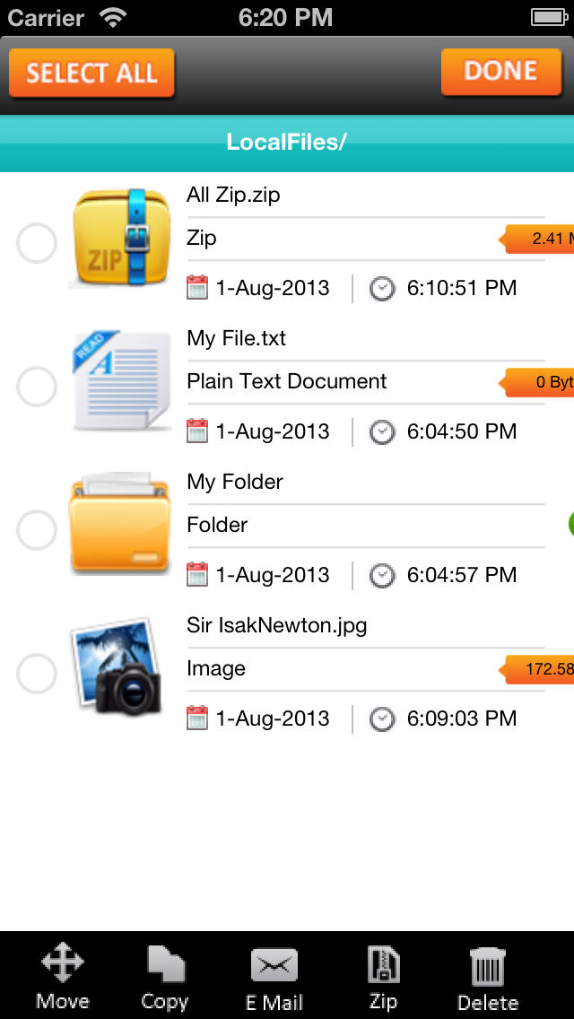Image resolution: width=574 pixels, height=1019 pixels.
Task: Tap the Wi-Fi icon in status bar
Action: click(113, 18)
